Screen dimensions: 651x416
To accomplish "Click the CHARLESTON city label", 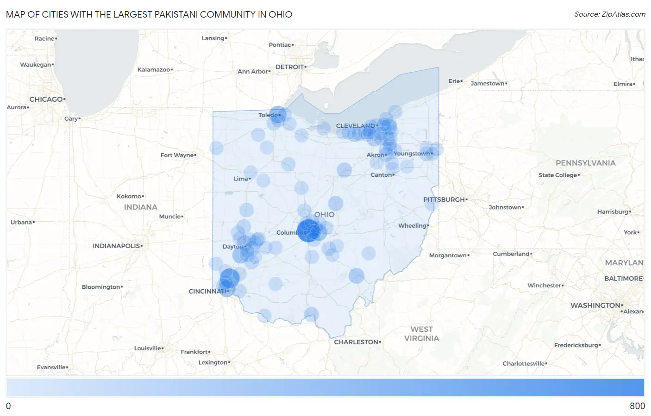I will [356, 342].
